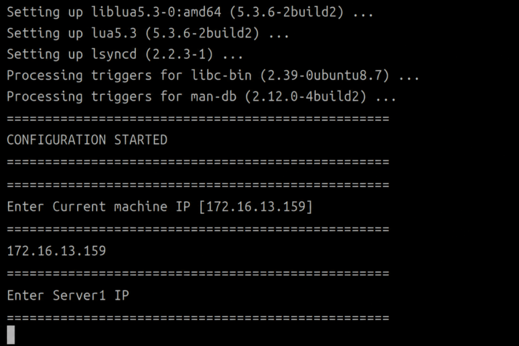Viewport: 519px width, 346px height.
Task: Click the 'Setting up lsyncd (2.2.3-1)' line
Action: (125, 54)
